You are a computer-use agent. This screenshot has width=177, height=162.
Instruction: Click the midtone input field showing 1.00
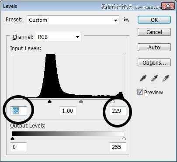[x=68, y=111]
